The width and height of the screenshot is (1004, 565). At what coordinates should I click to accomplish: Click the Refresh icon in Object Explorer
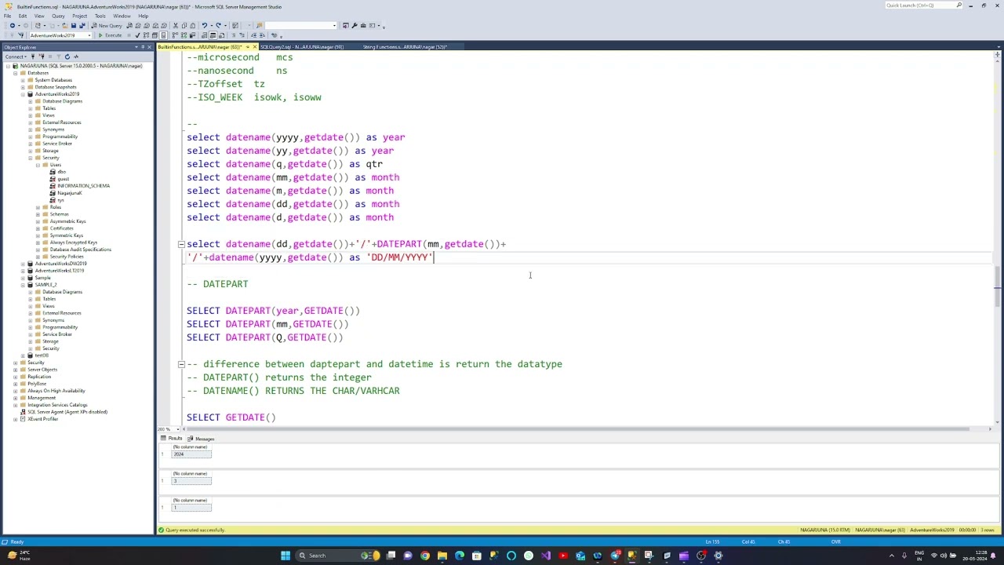tap(67, 56)
